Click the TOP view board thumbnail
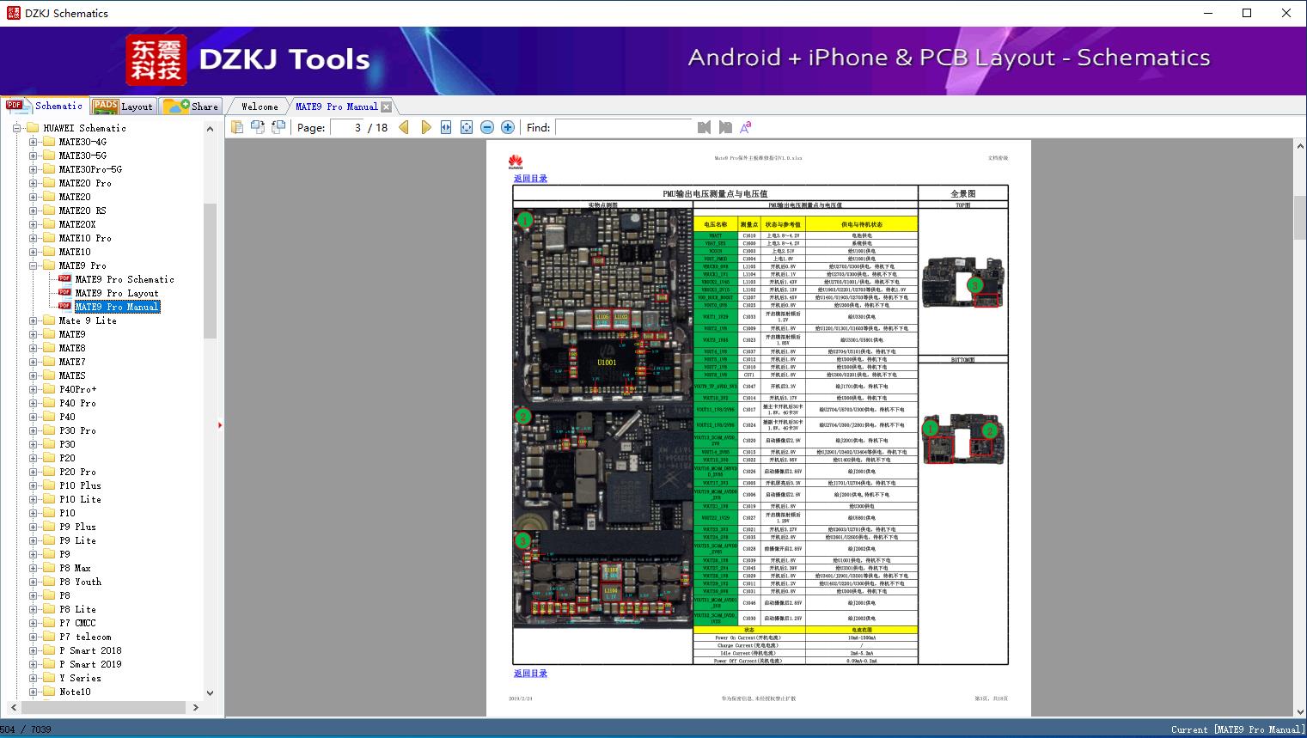This screenshot has height=738, width=1307. pyautogui.click(x=962, y=283)
